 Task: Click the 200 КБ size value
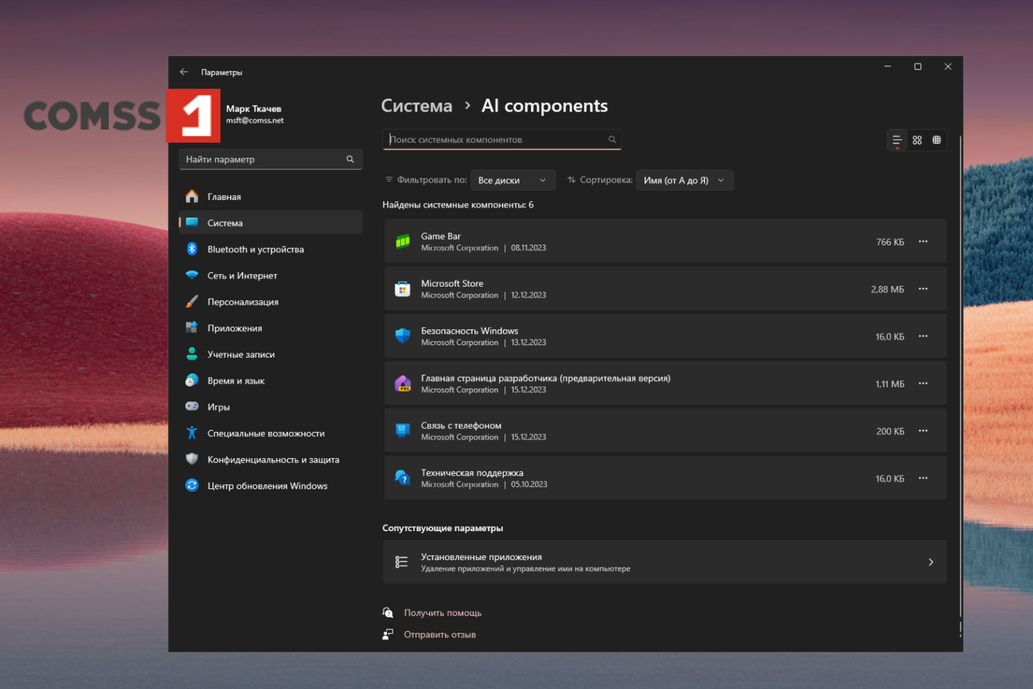pyautogui.click(x=890, y=431)
